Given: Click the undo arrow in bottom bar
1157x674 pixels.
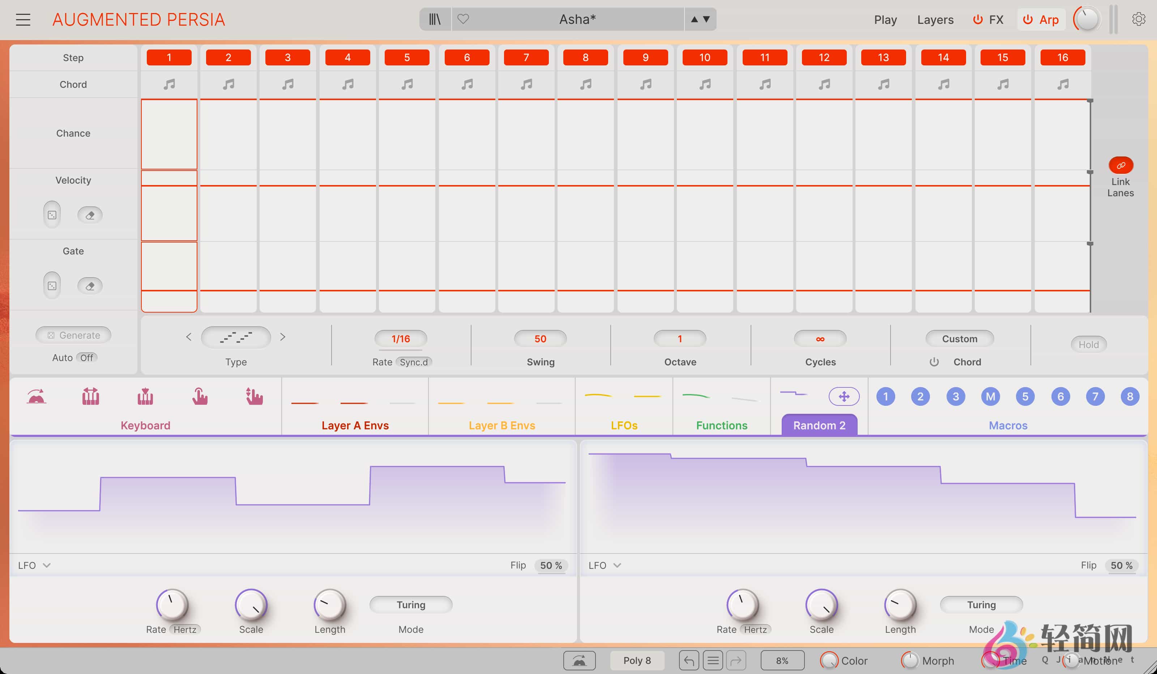Looking at the screenshot, I should click(689, 660).
